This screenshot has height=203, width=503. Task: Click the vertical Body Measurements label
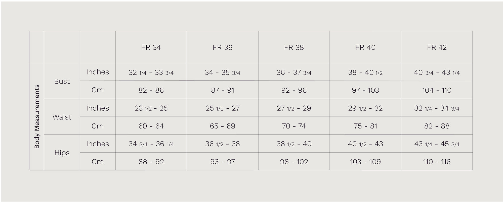click(x=37, y=116)
